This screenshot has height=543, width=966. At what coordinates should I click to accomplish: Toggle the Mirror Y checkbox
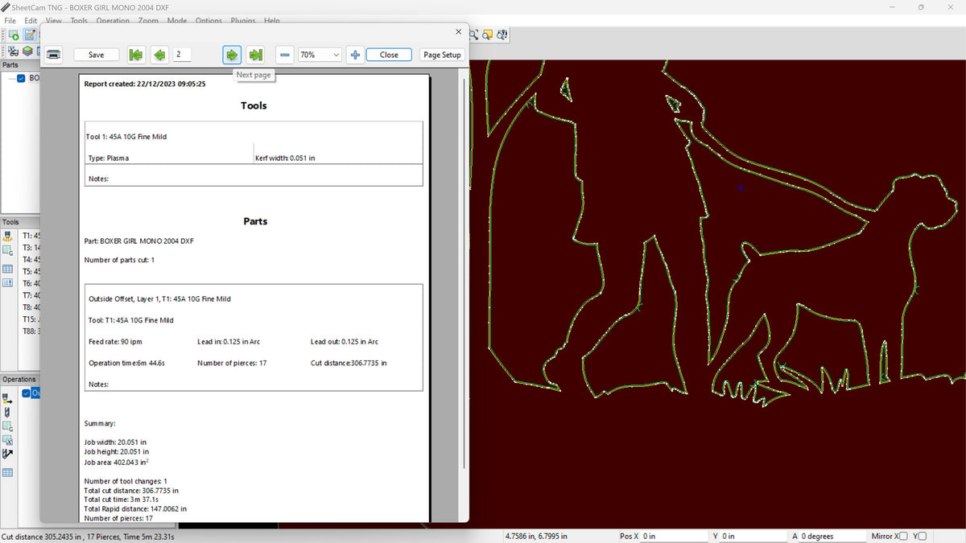923,536
